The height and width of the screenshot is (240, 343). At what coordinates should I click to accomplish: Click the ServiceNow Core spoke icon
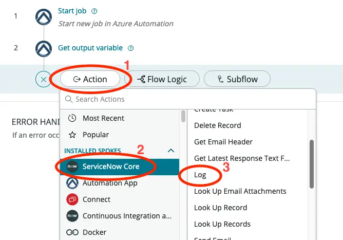[72, 167]
